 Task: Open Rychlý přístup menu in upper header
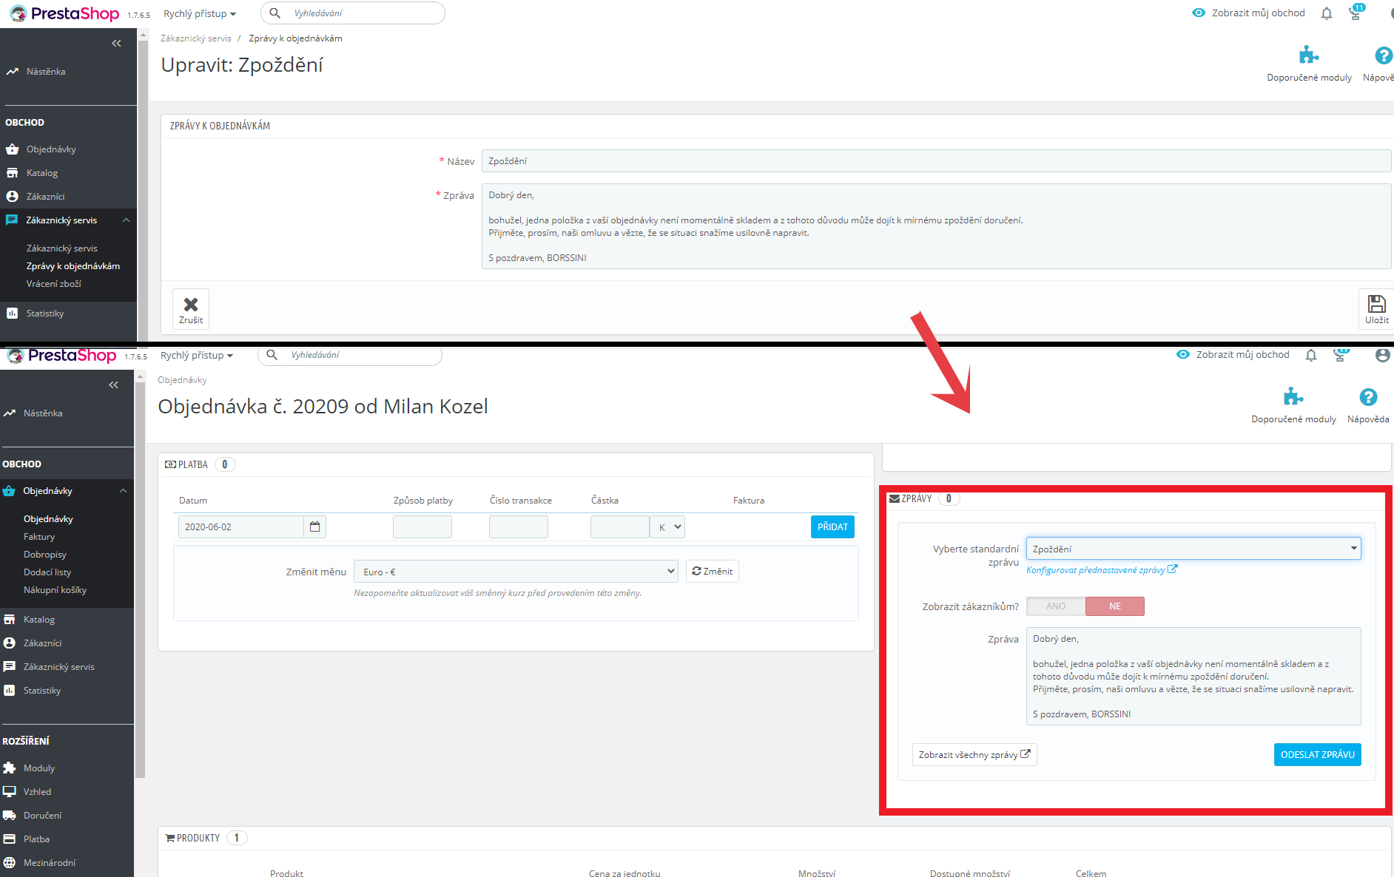(x=200, y=13)
